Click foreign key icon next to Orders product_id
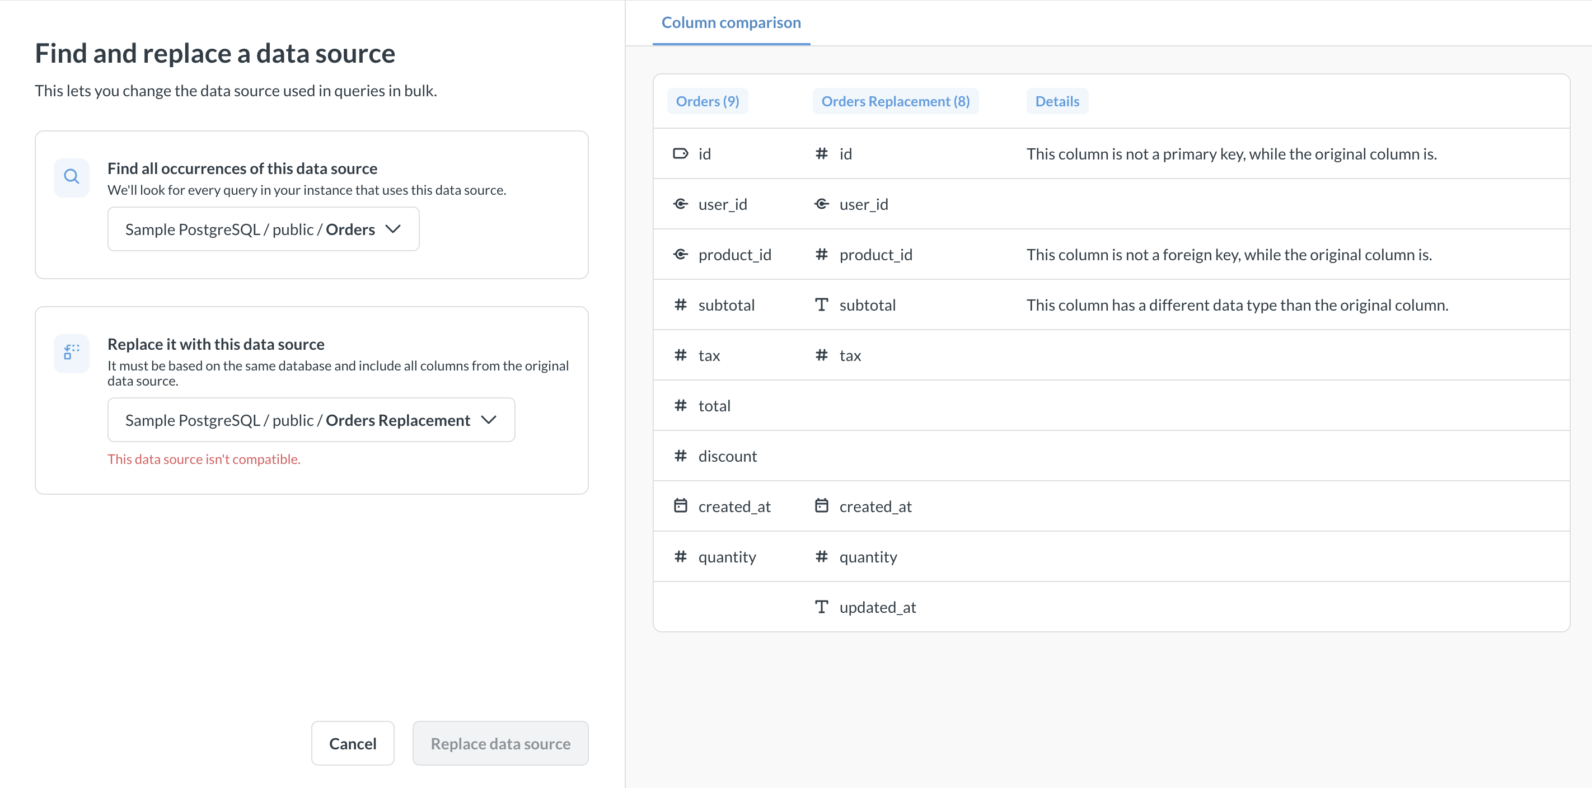 [x=680, y=254]
